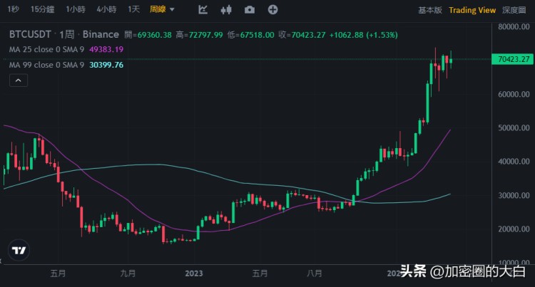The width and height of the screenshot is (535, 287).
Task: Take a chart snapshot with camera icon
Action: (250, 9)
